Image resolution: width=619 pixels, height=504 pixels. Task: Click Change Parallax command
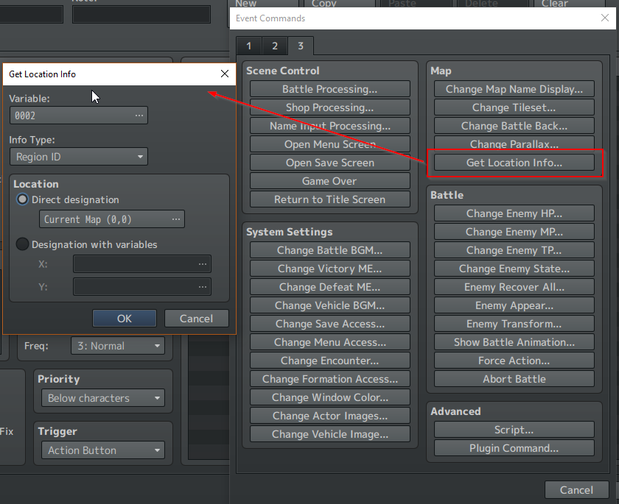tap(514, 143)
